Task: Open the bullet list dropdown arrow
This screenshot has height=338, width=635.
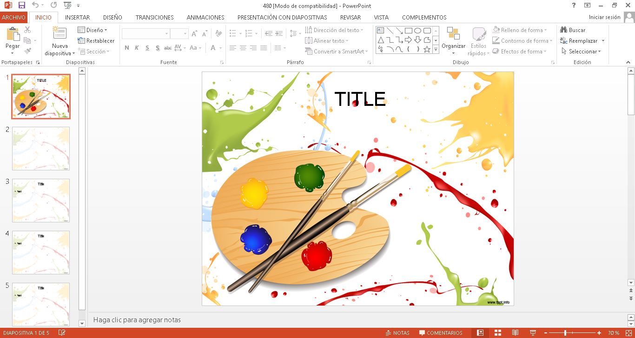Action: [x=240, y=34]
